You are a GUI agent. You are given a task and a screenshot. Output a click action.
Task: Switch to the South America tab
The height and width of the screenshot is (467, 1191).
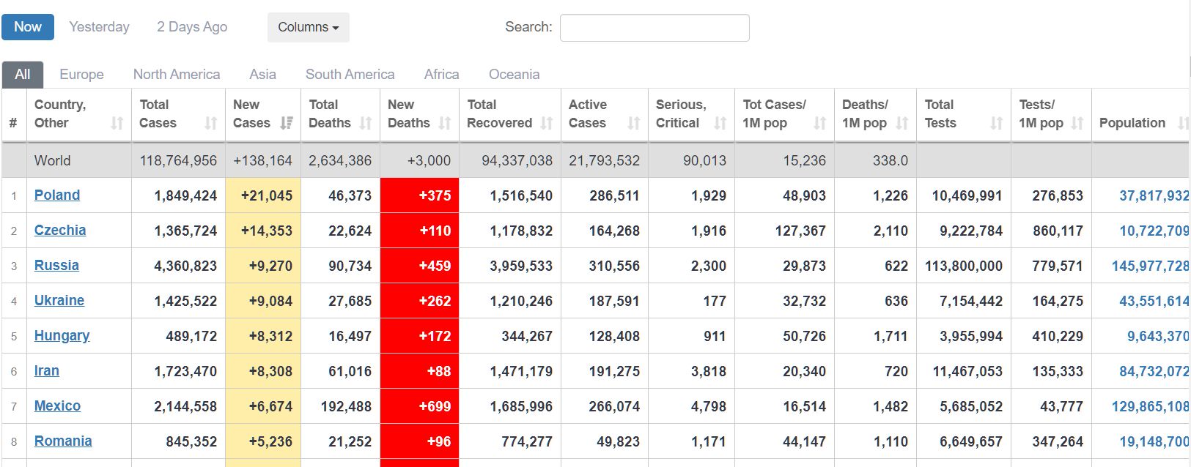pyautogui.click(x=350, y=74)
